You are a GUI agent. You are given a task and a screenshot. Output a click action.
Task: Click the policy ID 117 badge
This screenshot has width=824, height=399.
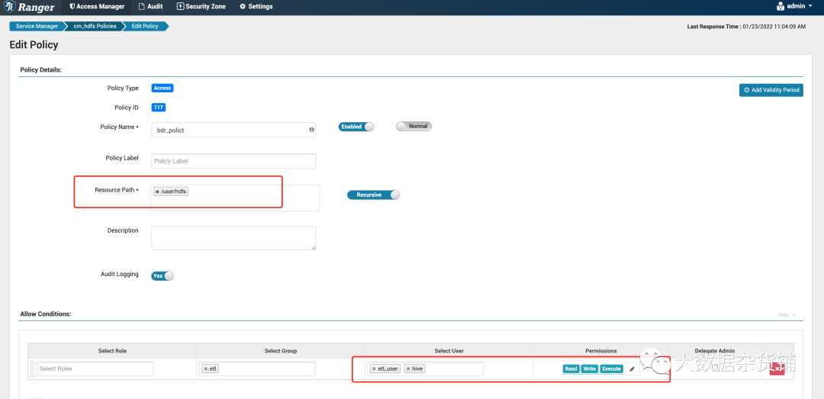click(x=159, y=108)
